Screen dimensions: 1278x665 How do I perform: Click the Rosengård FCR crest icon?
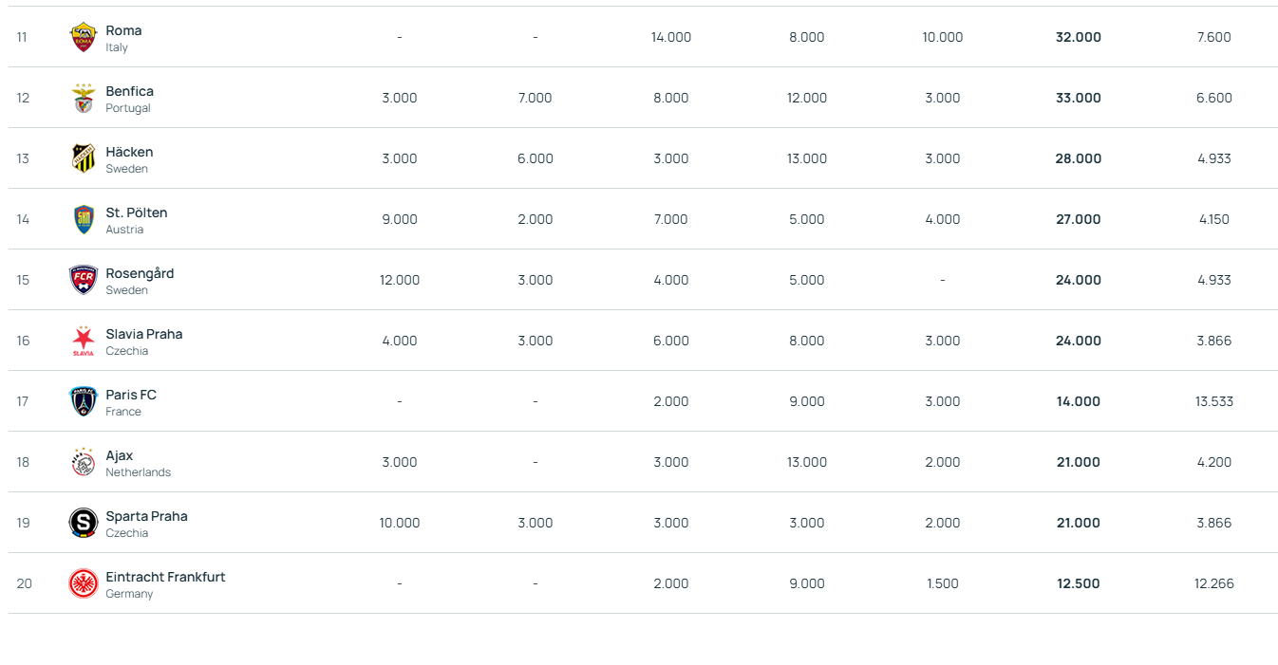[x=84, y=280]
